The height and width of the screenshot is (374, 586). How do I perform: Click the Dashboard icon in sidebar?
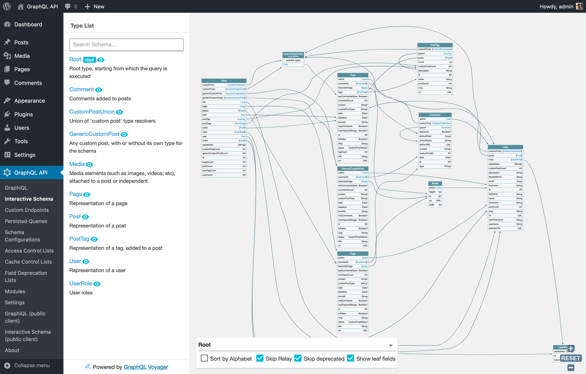point(7,24)
